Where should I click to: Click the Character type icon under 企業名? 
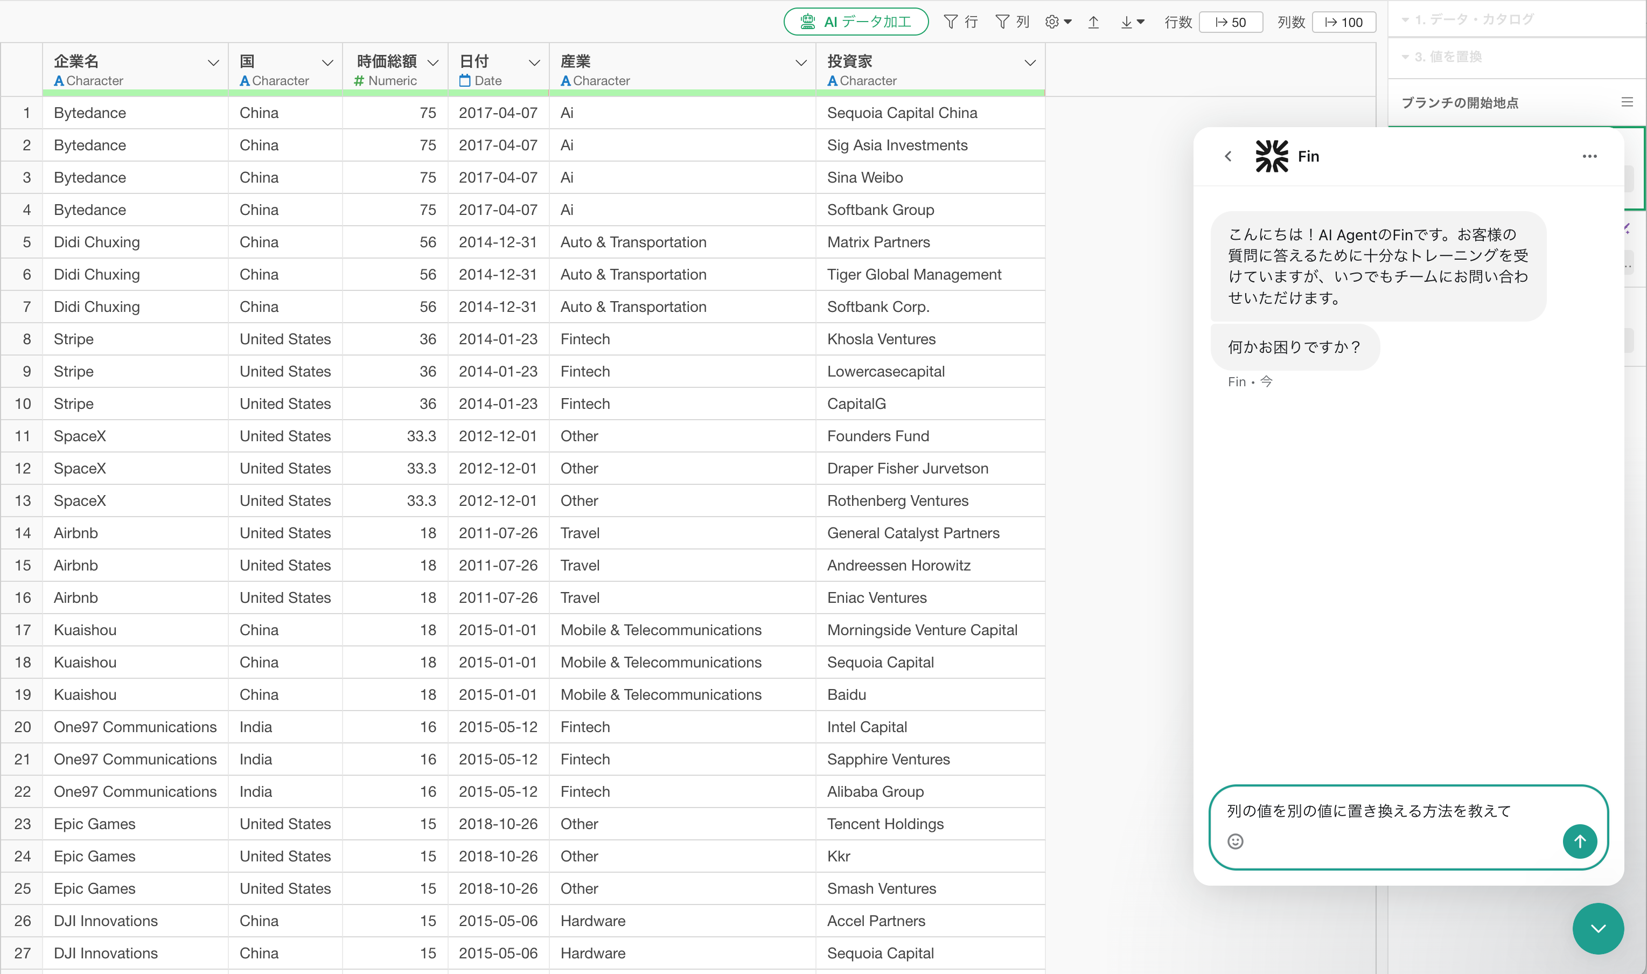coord(59,81)
